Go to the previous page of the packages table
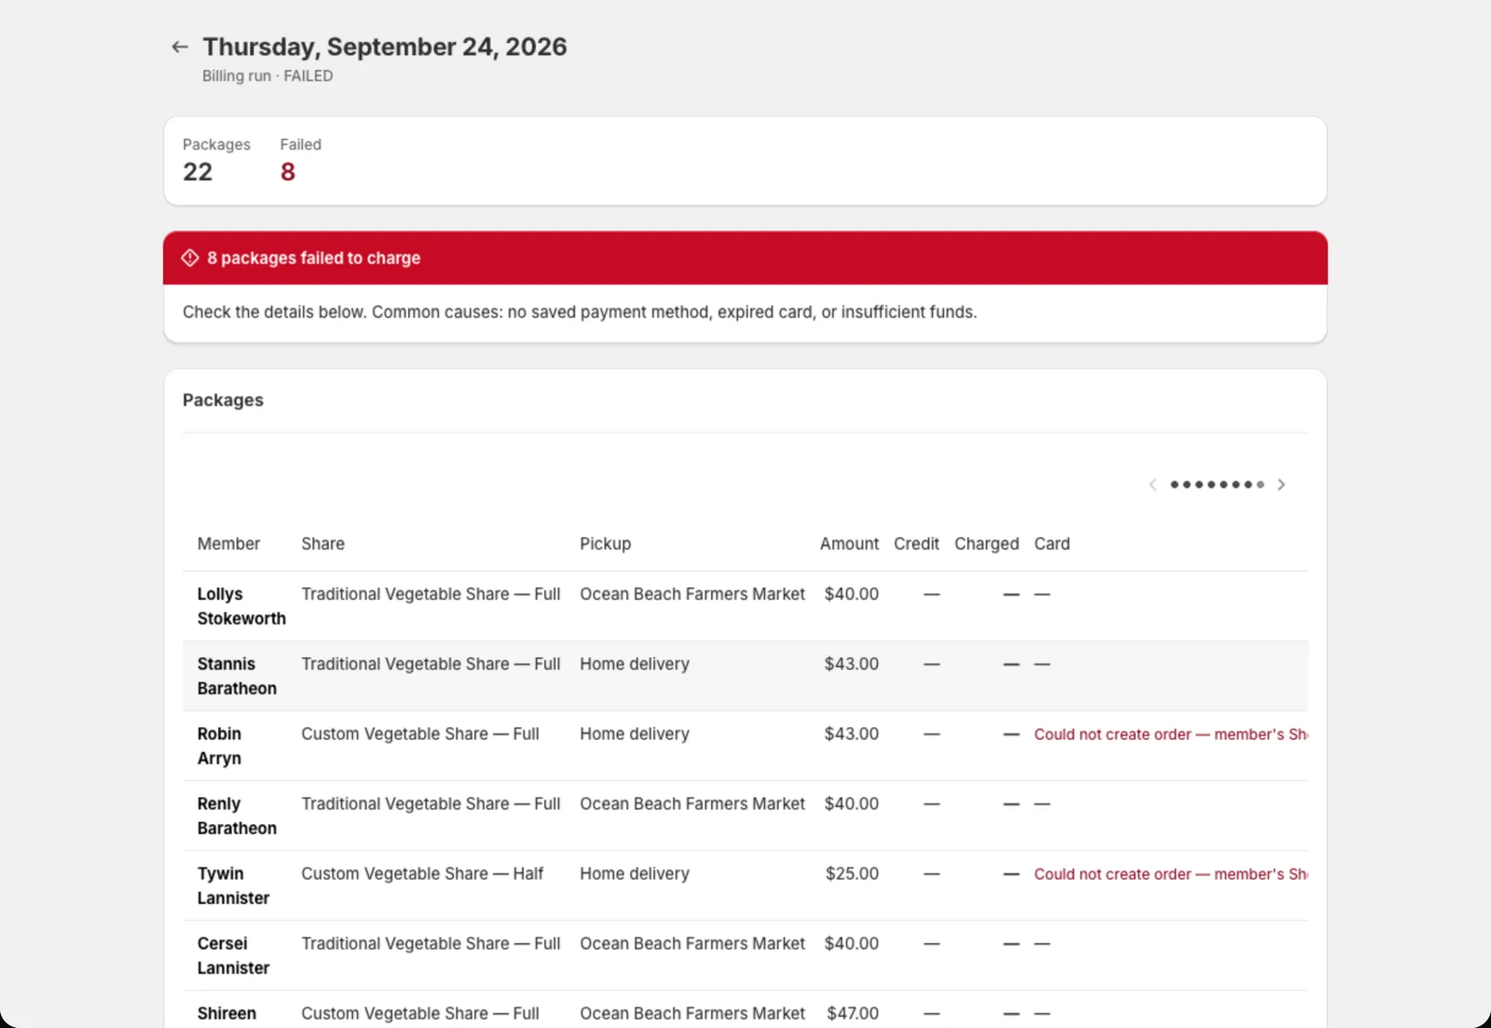Image resolution: width=1491 pixels, height=1028 pixels. pos(1153,485)
